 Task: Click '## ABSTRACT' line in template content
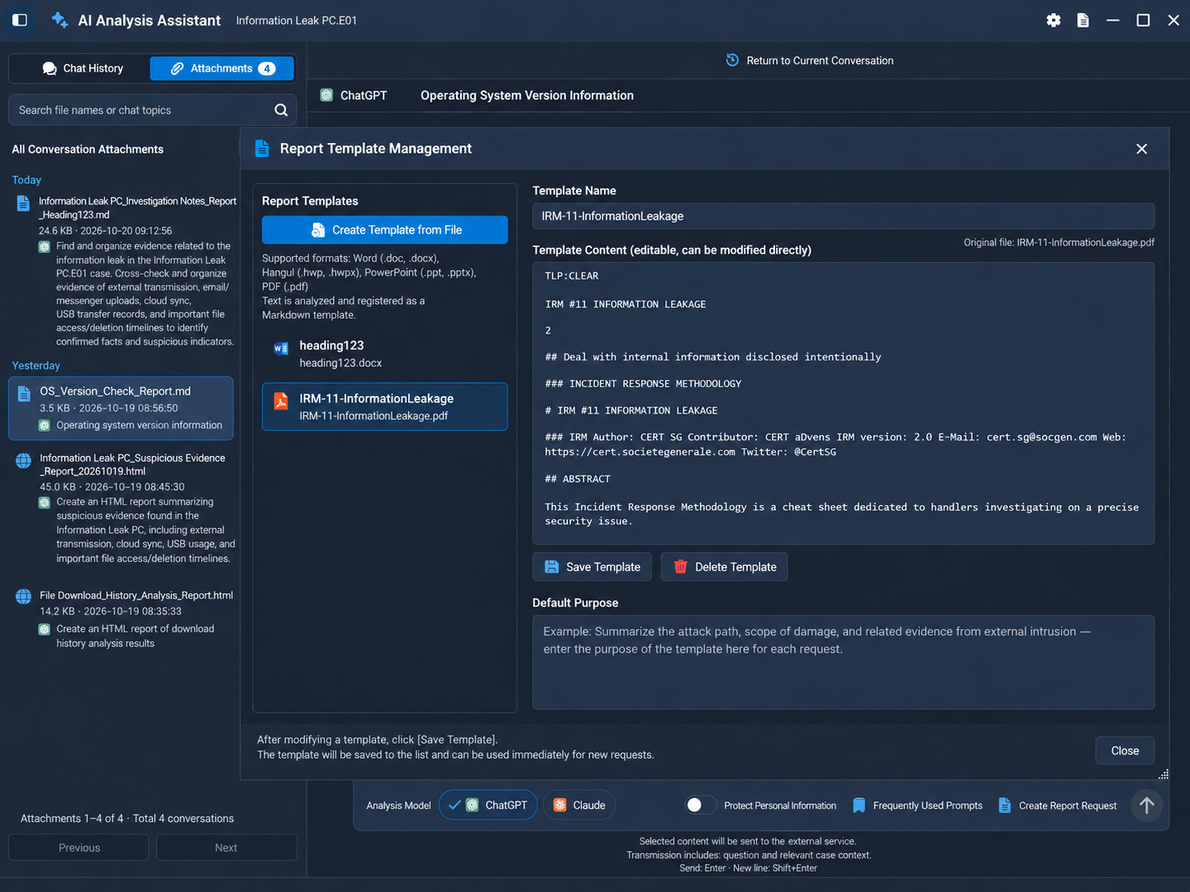[x=578, y=479]
